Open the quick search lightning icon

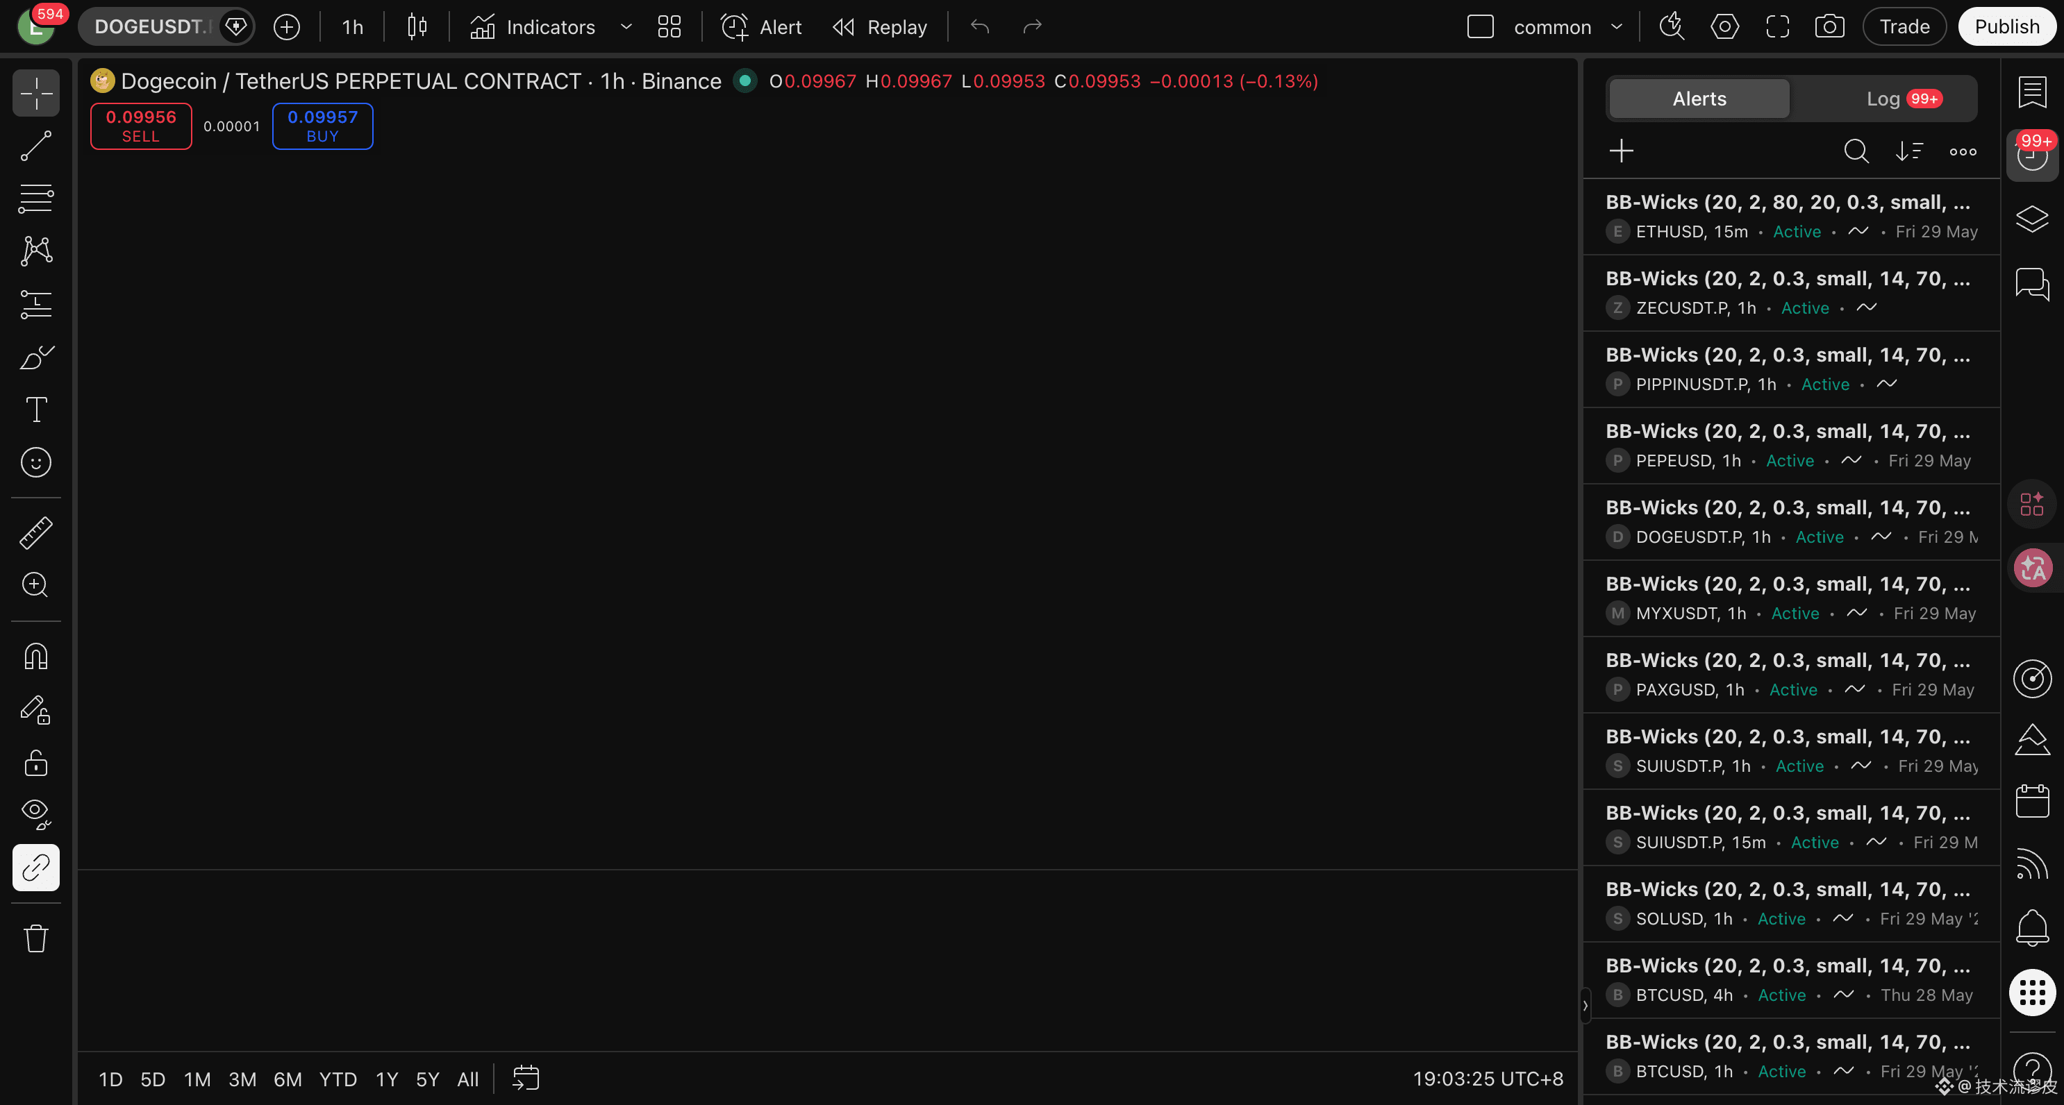click(x=1672, y=26)
